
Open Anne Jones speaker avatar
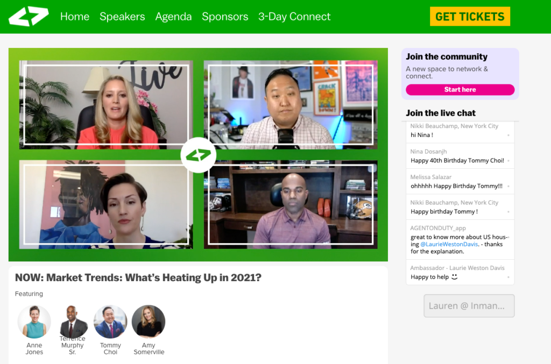[34, 322]
